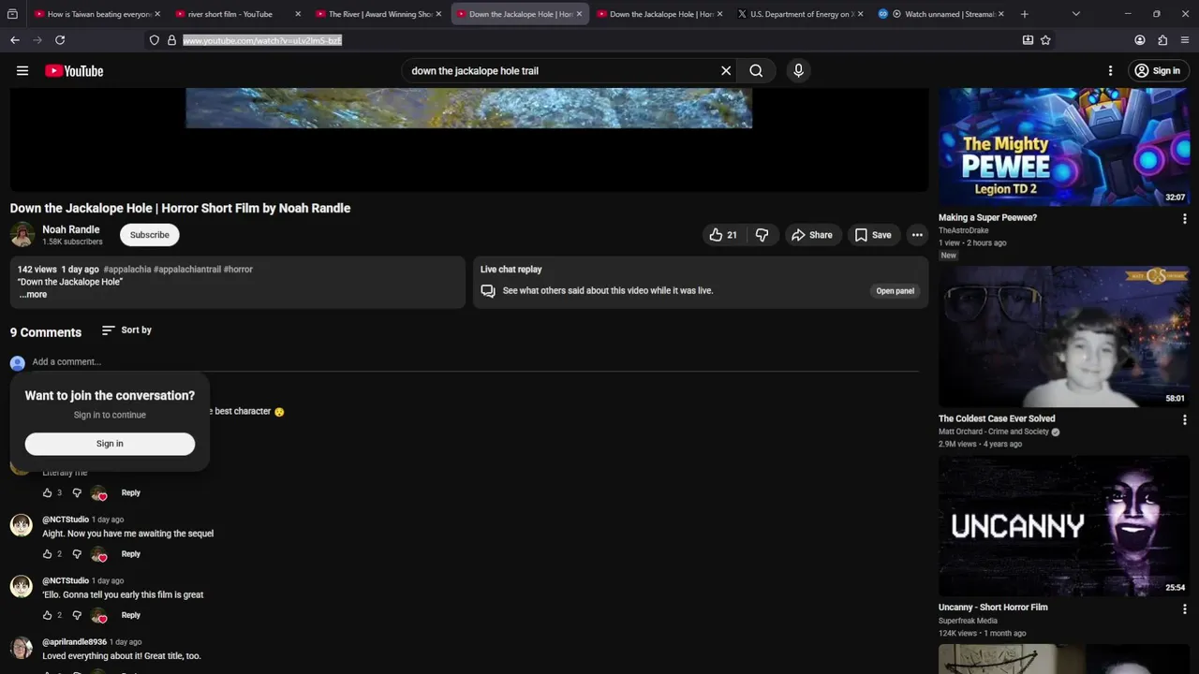Go to YouTube home via logo
Image resolution: width=1199 pixels, height=674 pixels.
coord(74,71)
